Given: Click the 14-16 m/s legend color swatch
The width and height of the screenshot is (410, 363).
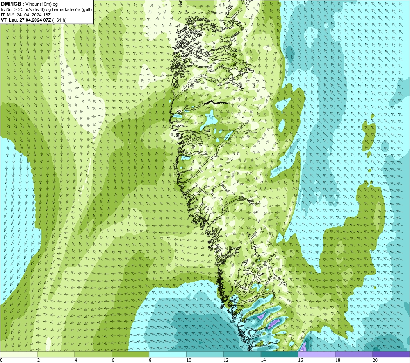Looking at the screenshot, I should tap(280, 354).
